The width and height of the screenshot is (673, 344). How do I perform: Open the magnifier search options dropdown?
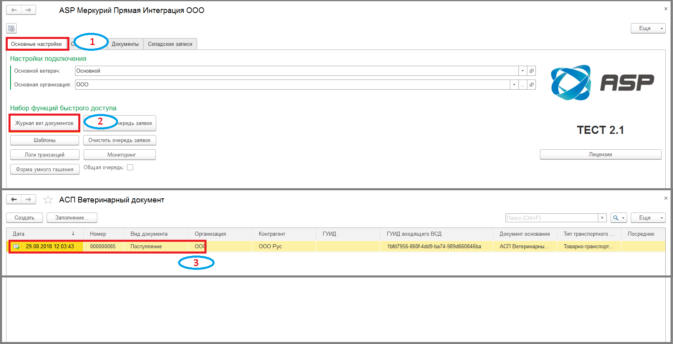pyautogui.click(x=619, y=218)
